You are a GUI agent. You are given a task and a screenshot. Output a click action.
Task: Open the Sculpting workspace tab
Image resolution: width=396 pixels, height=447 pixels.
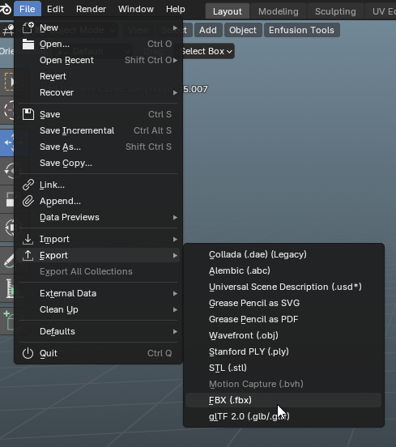click(335, 11)
